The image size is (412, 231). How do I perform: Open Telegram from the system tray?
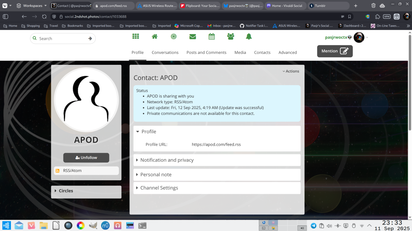[313, 226]
